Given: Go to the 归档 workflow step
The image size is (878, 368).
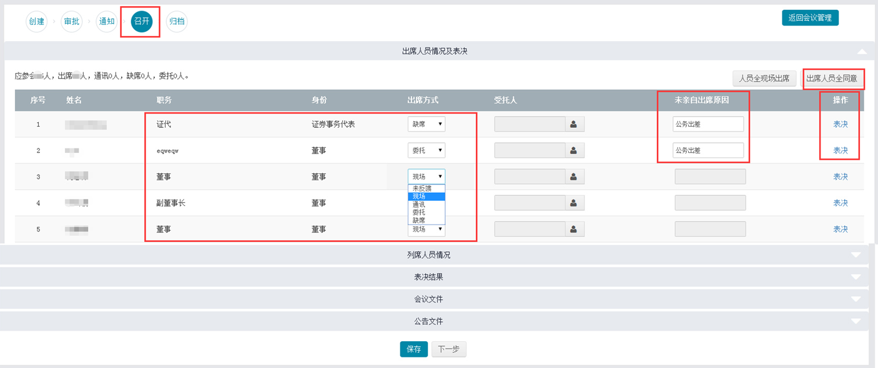Looking at the screenshot, I should [177, 22].
